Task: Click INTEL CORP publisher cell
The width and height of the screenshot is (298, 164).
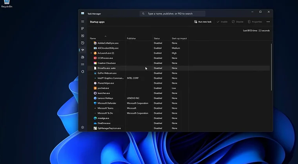Action: tap(133, 78)
